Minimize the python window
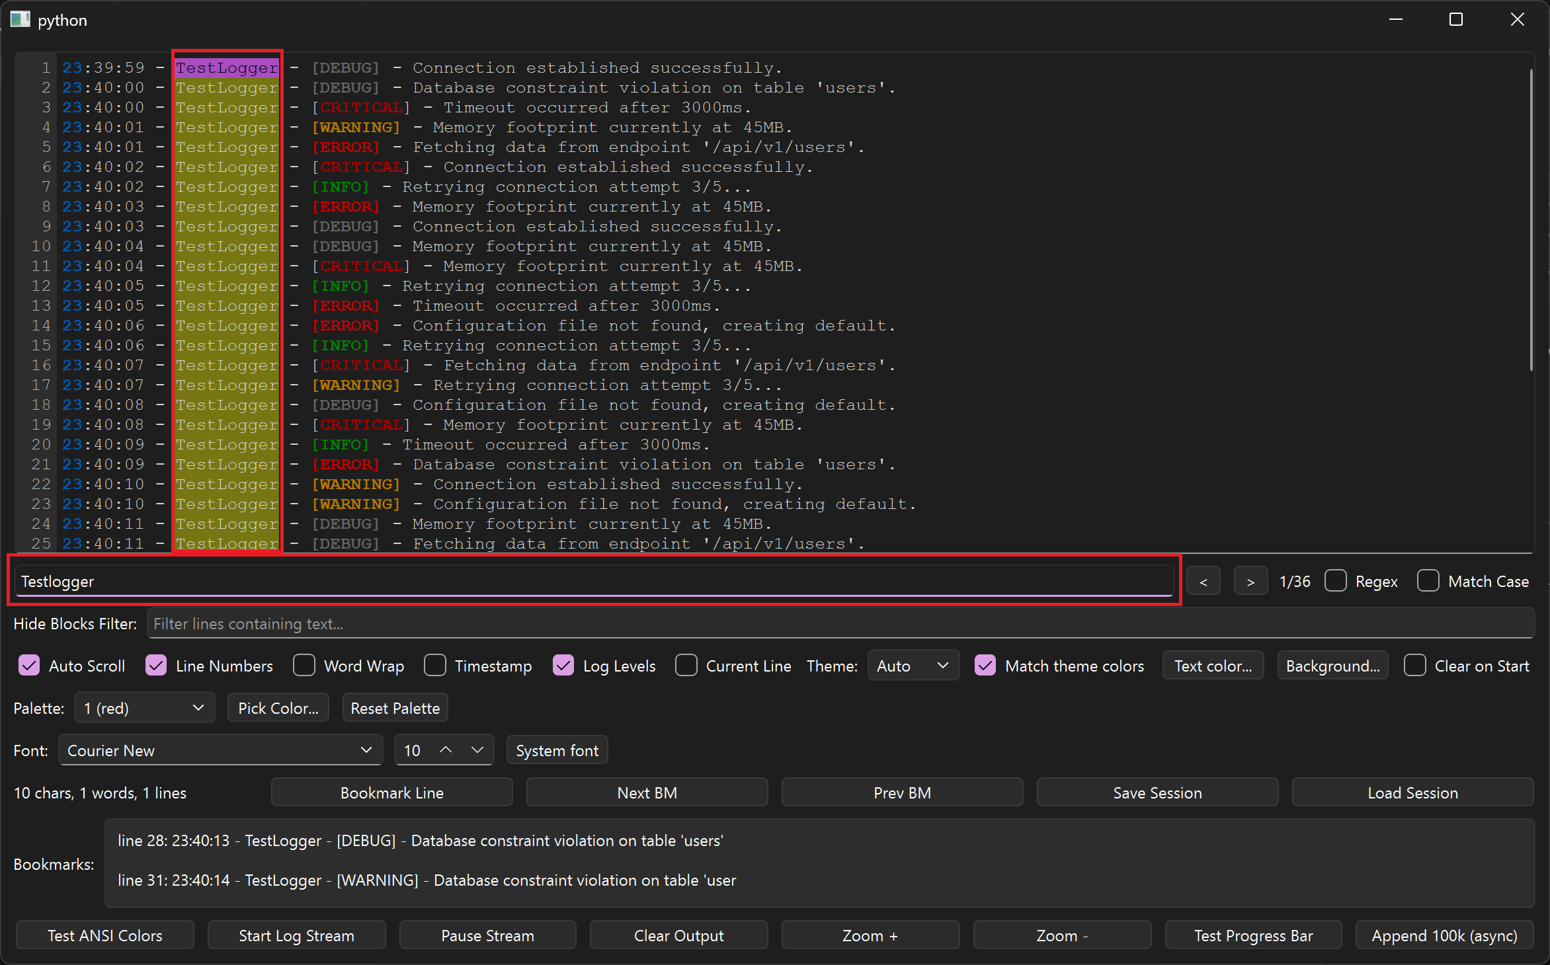Image resolution: width=1550 pixels, height=965 pixels. 1396,20
